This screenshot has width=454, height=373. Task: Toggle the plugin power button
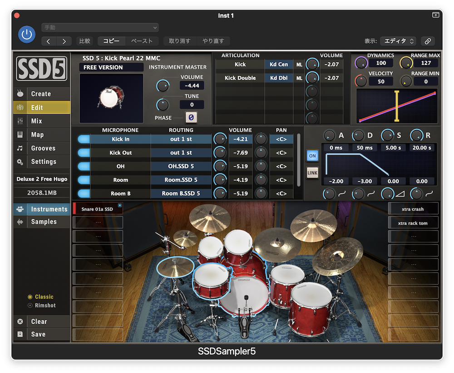(27, 35)
